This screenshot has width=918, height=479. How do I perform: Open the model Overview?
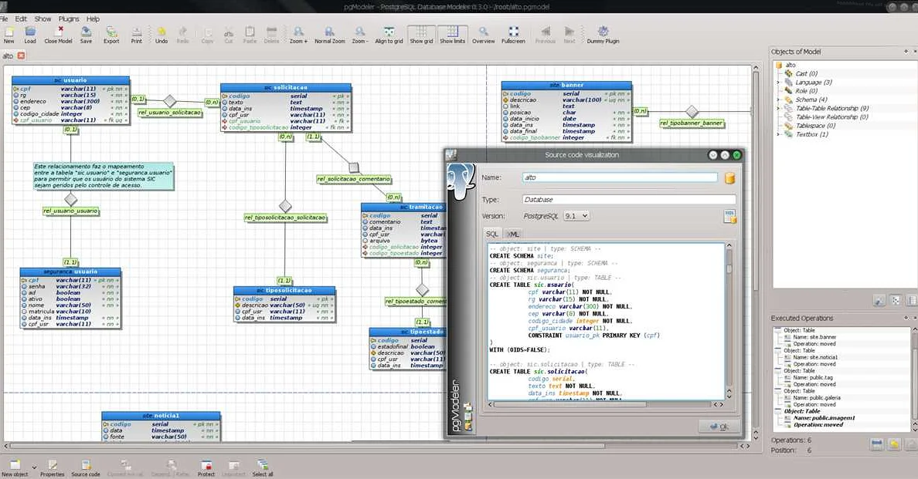click(x=483, y=33)
